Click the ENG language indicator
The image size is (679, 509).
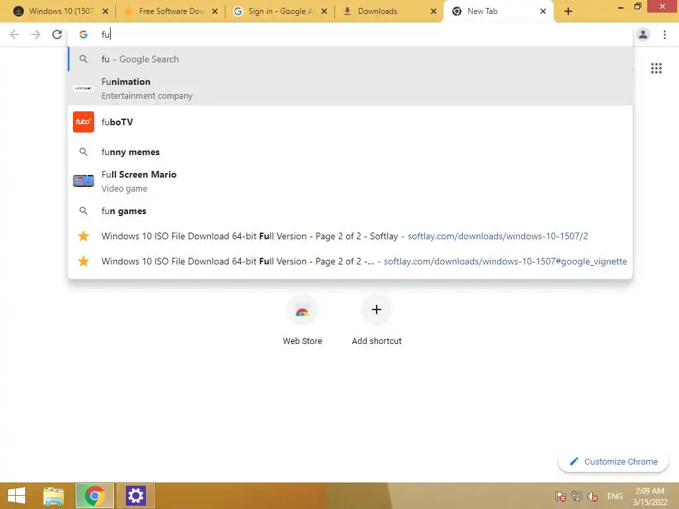(615, 496)
